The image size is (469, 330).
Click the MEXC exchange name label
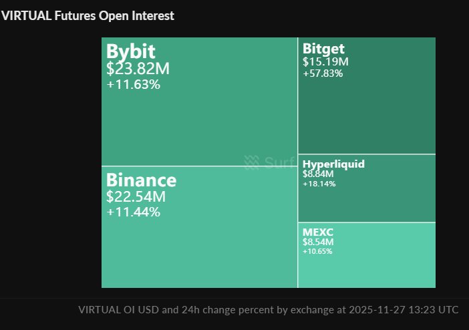pyautogui.click(x=318, y=232)
